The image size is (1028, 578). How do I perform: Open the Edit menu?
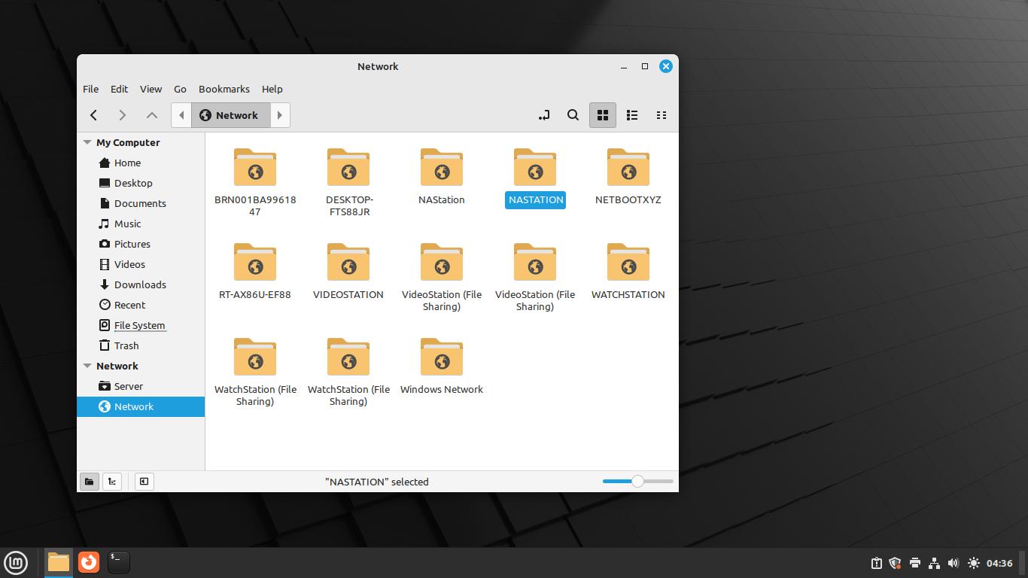[x=119, y=89]
